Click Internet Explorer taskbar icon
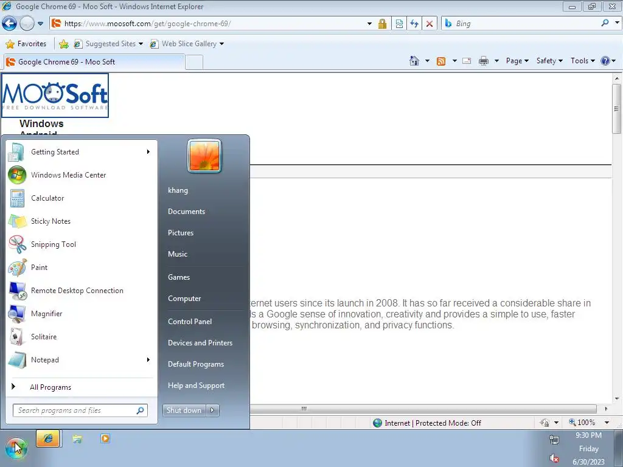This screenshot has width=623, height=467. point(47,439)
